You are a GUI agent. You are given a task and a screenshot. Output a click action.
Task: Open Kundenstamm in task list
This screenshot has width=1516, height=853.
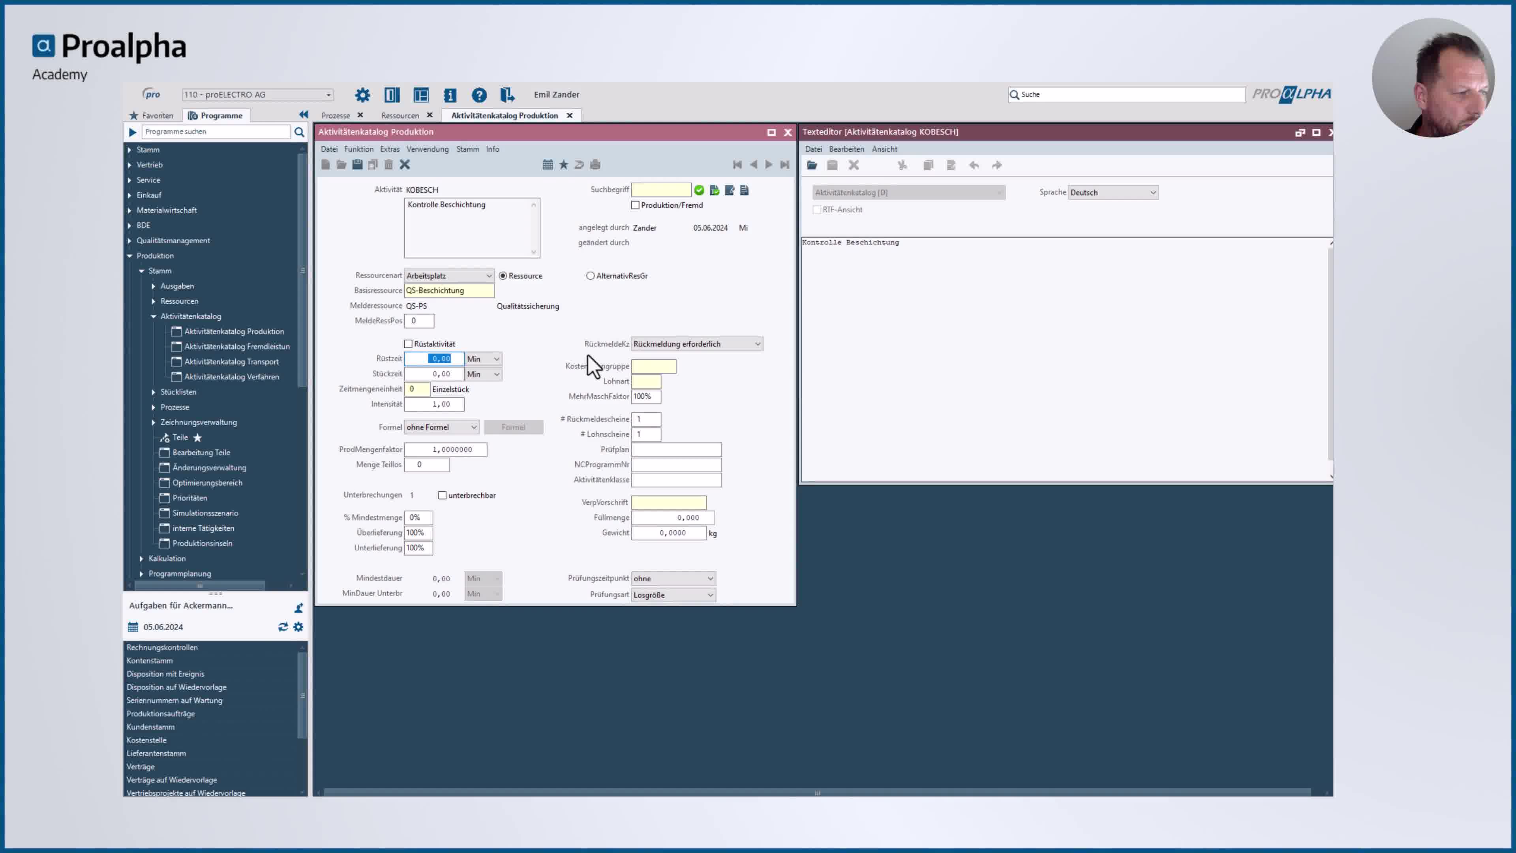pos(151,727)
